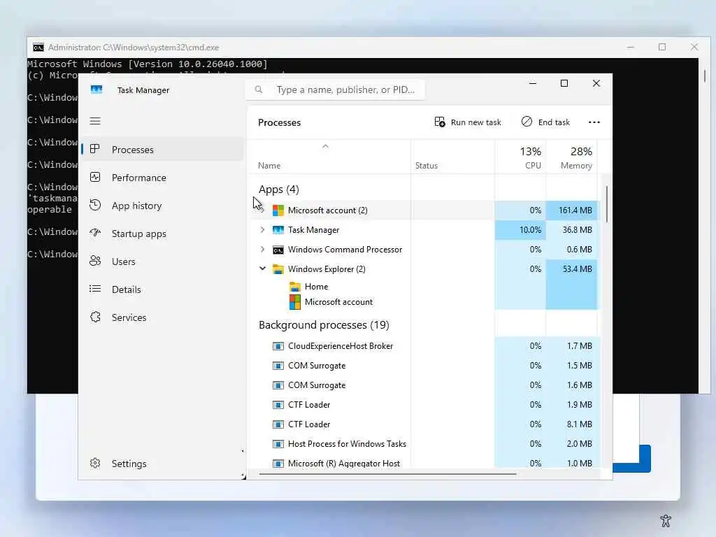Click the 10.0% CPU cell for Task Manager

tap(520, 229)
